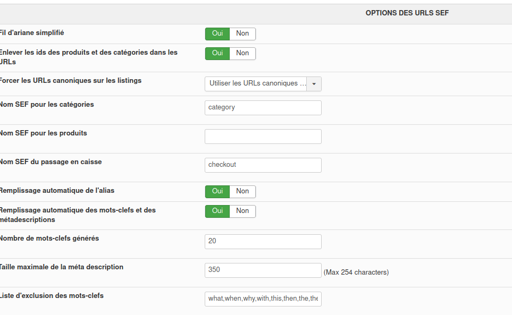Click the meta description max size field

263,270
